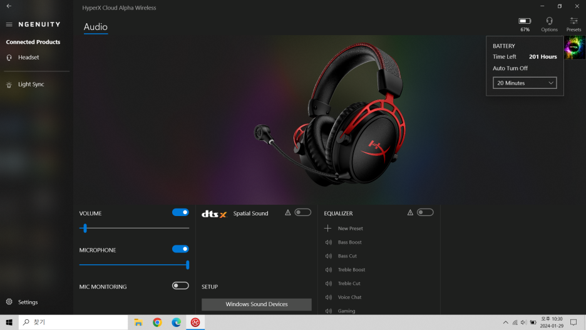Open the Auto Turn Off dropdown
The image size is (586, 330).
tap(525, 83)
